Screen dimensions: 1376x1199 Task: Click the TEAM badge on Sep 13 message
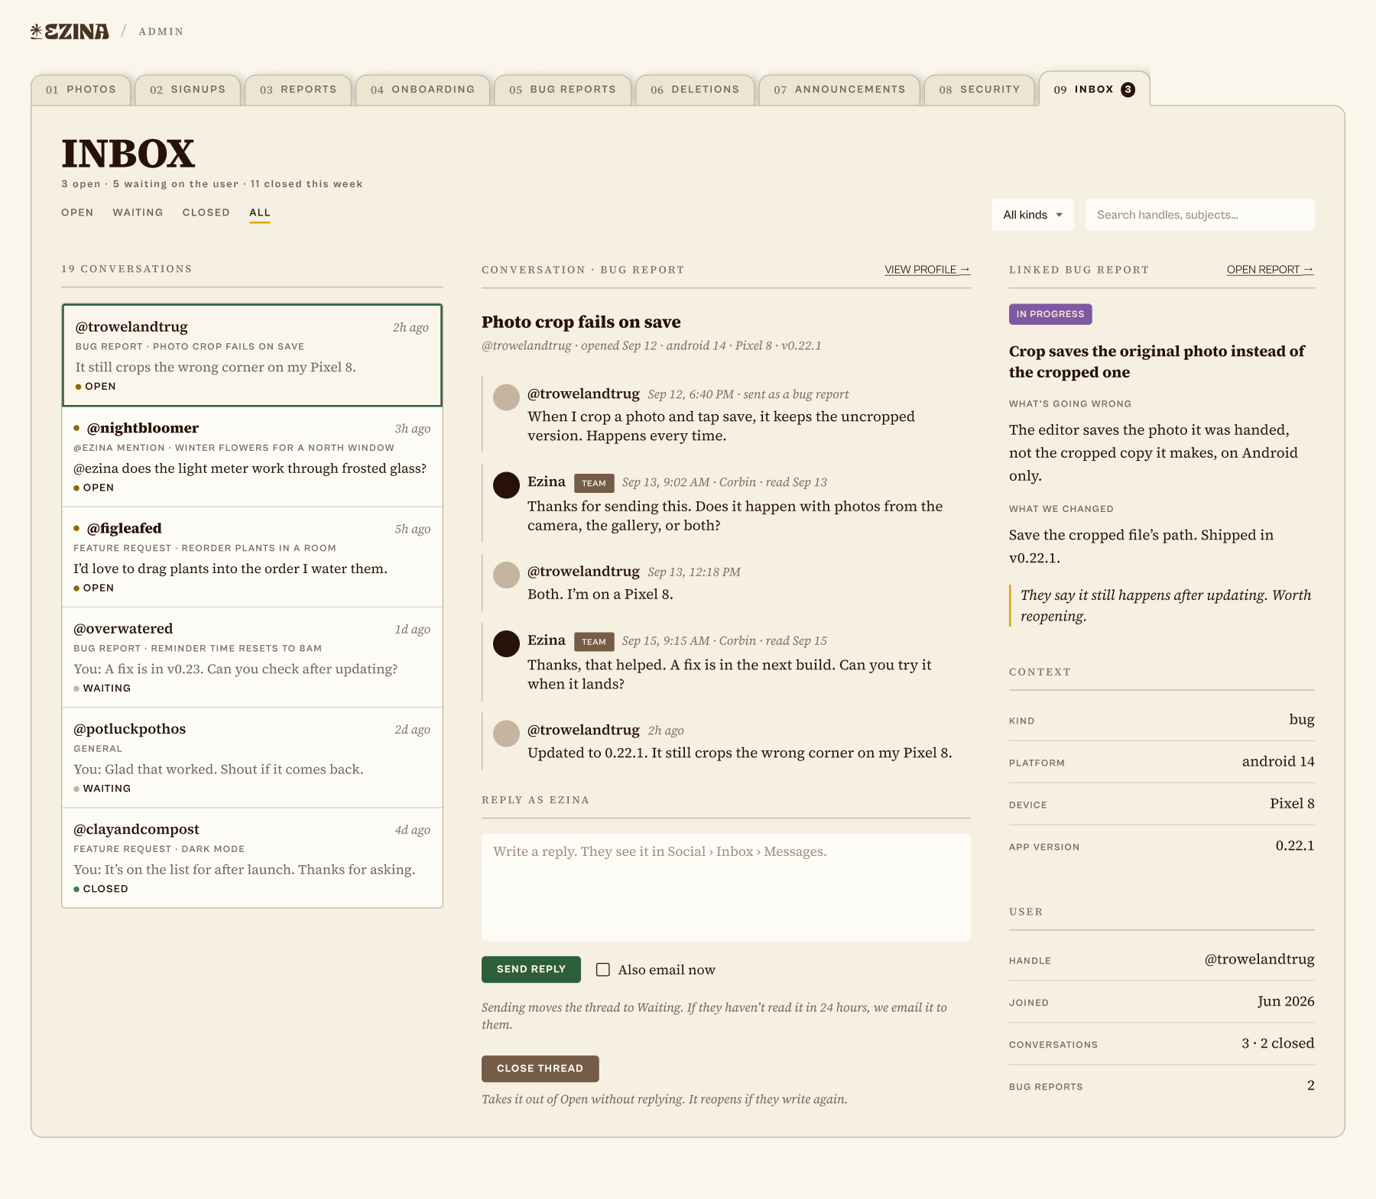[x=594, y=483]
